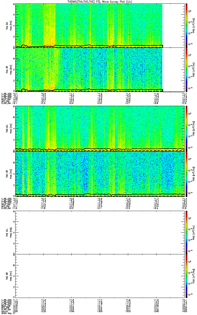The image size is (197, 315).
Task: Click the 'THE B∥ freq [Hz]' y-axis label
Action: pos(9,276)
